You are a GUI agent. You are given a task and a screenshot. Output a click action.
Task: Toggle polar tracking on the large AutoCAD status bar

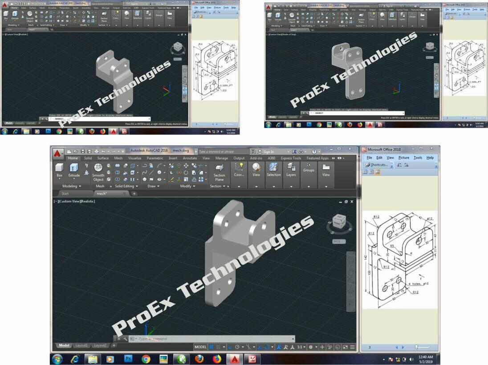point(237,347)
